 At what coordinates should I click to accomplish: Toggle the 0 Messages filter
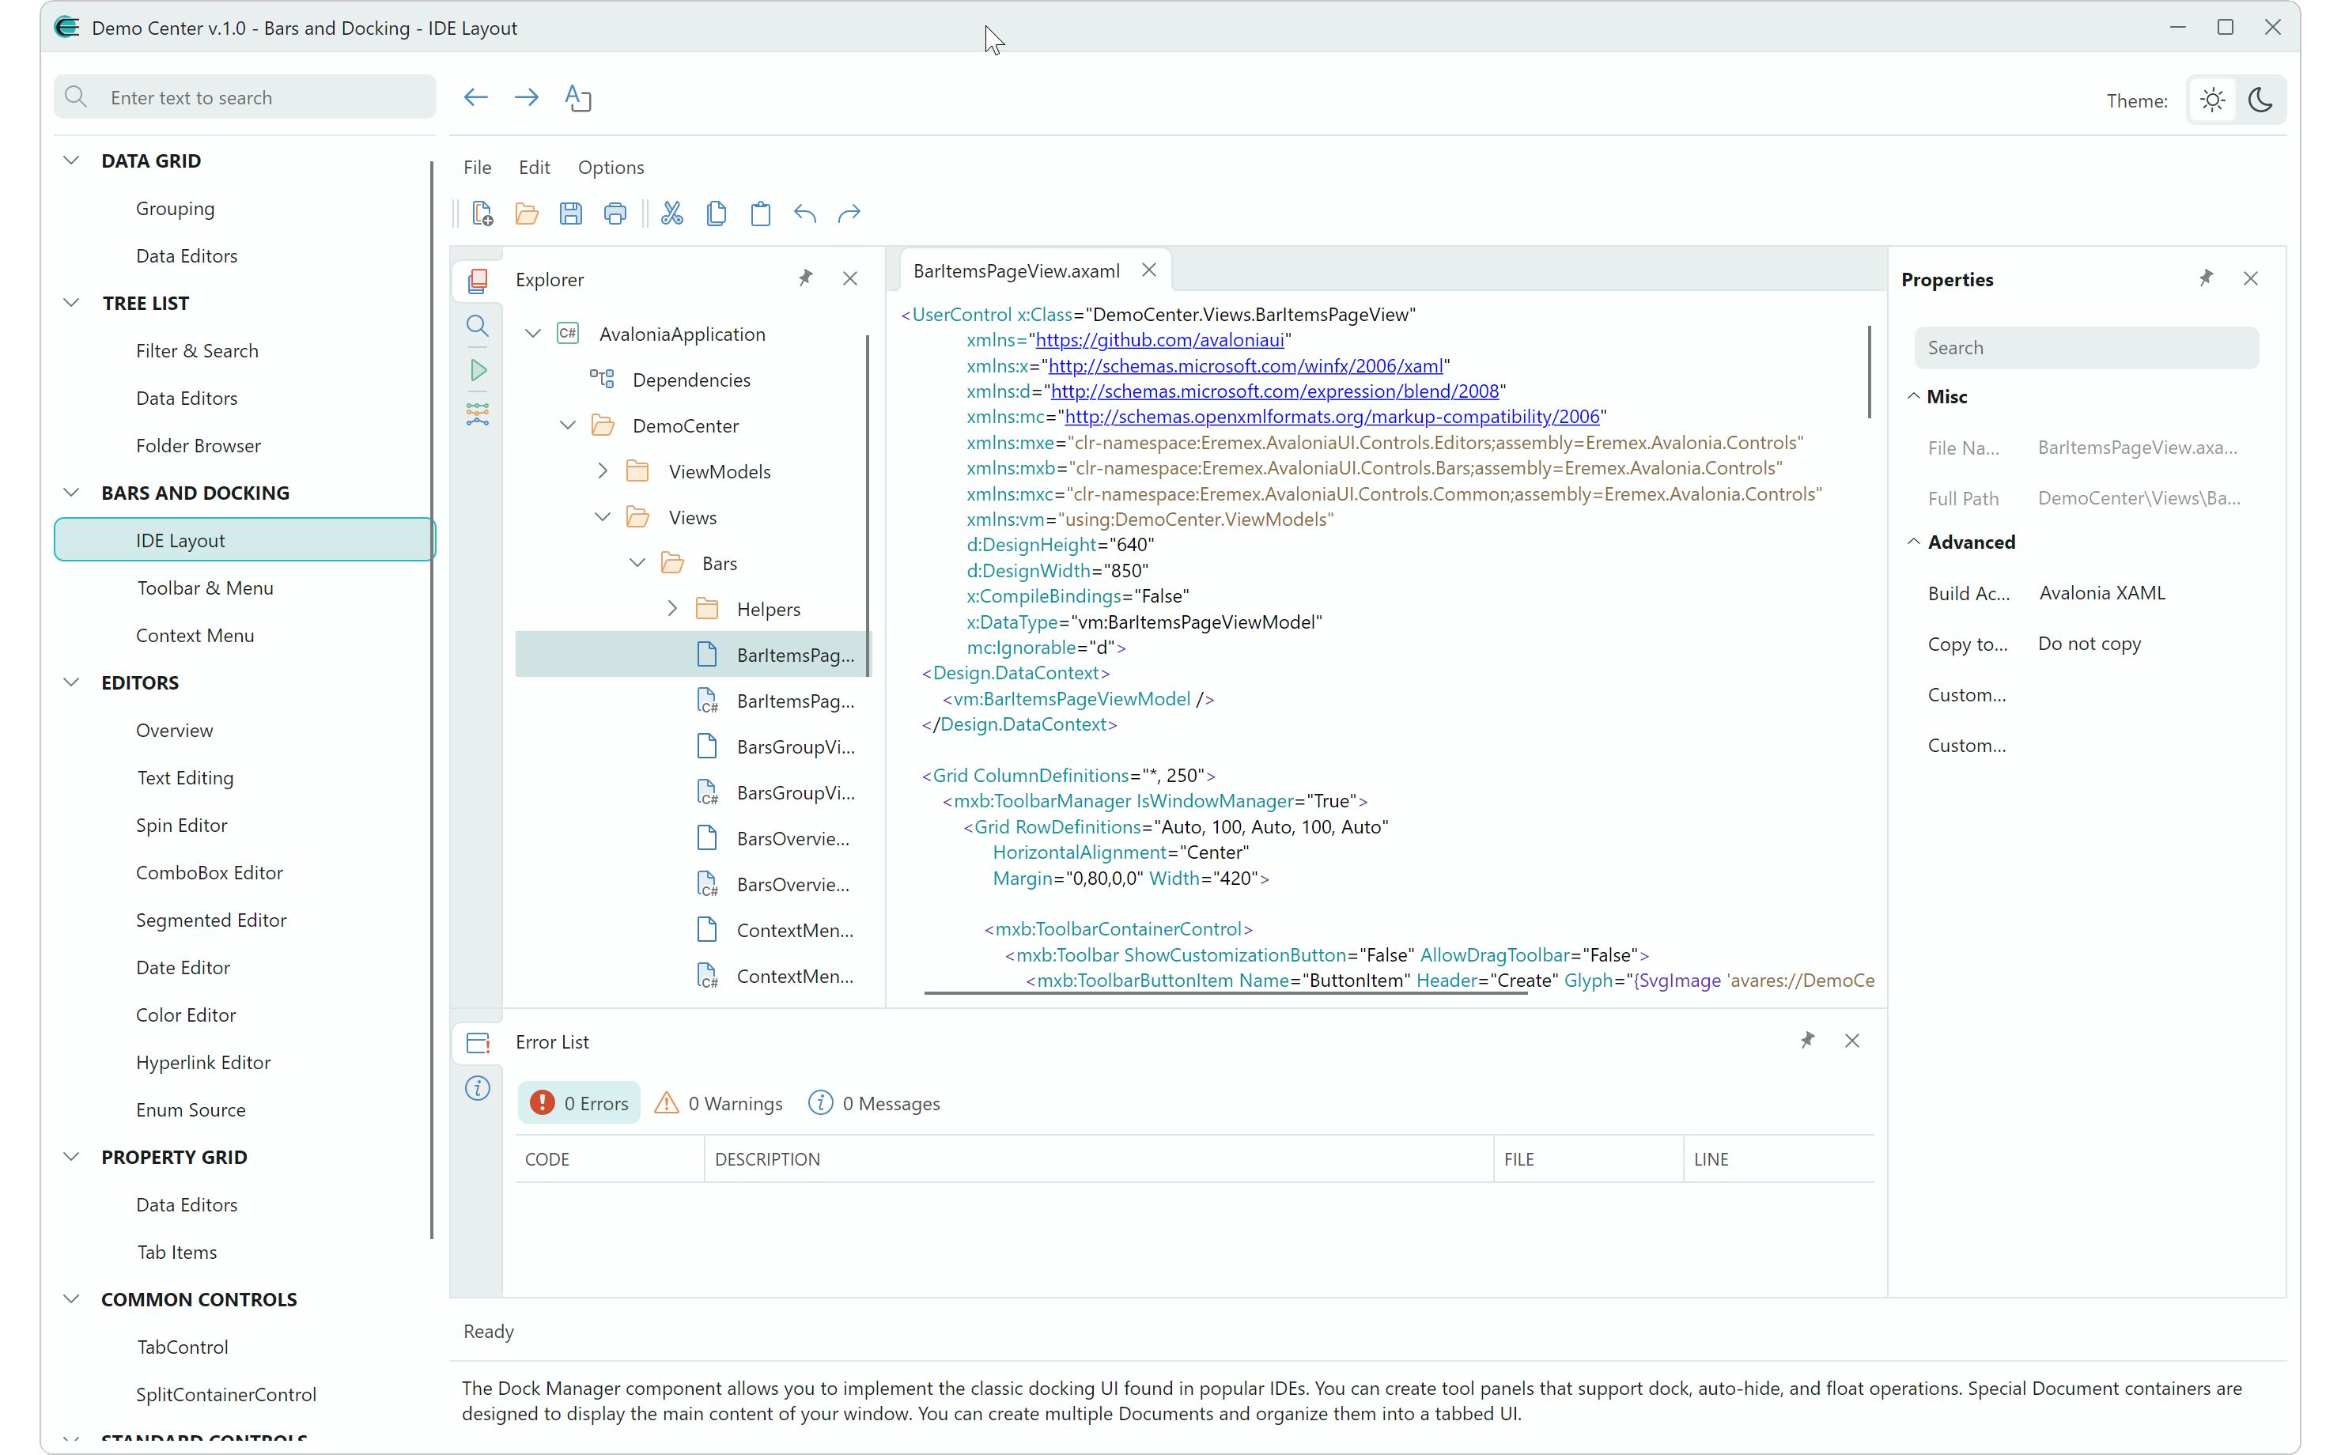pyautogui.click(x=874, y=1103)
